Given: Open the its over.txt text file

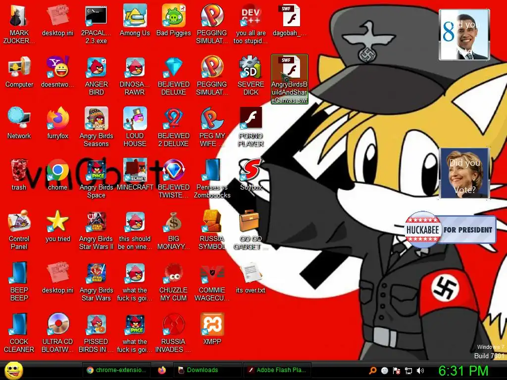Looking at the screenshot, I should pos(251,278).
